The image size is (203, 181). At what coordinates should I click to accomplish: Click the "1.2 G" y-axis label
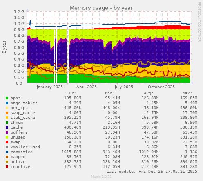[x=19, y=12]
